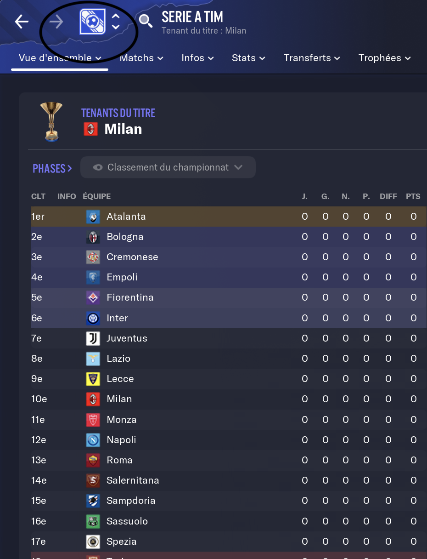Open the Trophées tab
Screen dimensions: 427x559
384,58
